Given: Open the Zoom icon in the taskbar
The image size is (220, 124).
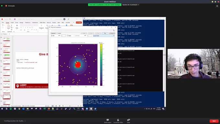Looking at the screenshot, I should click(x=87, y=109).
